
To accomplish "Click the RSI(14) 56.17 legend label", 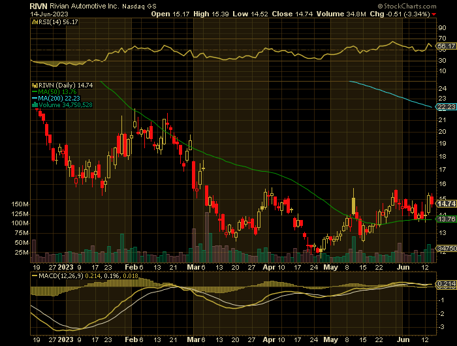I will (x=58, y=22).
